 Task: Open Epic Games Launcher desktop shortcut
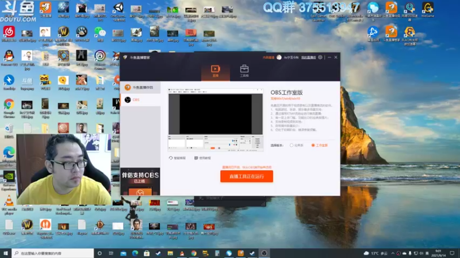pyautogui.click(x=319, y=11)
